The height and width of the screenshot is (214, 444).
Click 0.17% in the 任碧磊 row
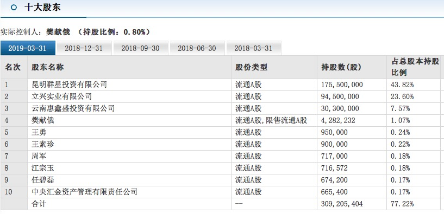pyautogui.click(x=401, y=180)
